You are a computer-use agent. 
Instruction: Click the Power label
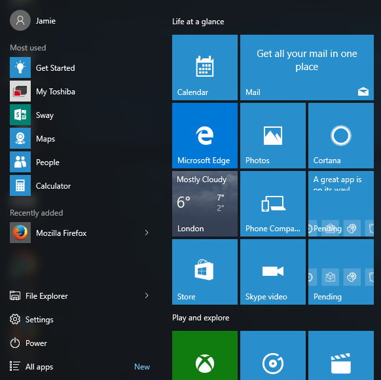(36, 343)
